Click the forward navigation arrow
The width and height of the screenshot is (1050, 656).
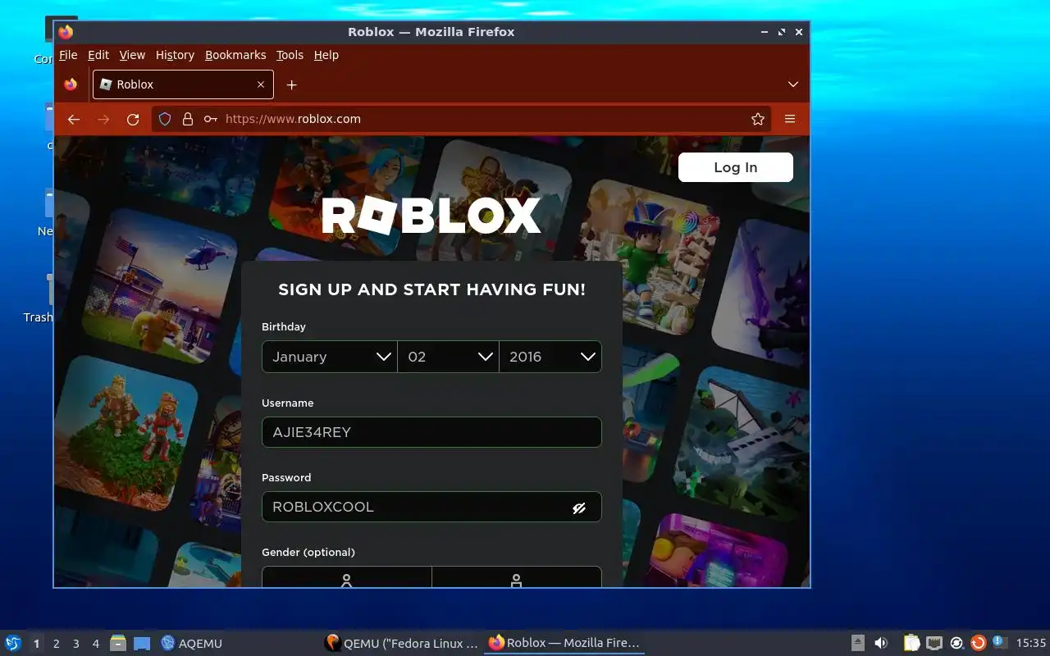[x=103, y=119]
